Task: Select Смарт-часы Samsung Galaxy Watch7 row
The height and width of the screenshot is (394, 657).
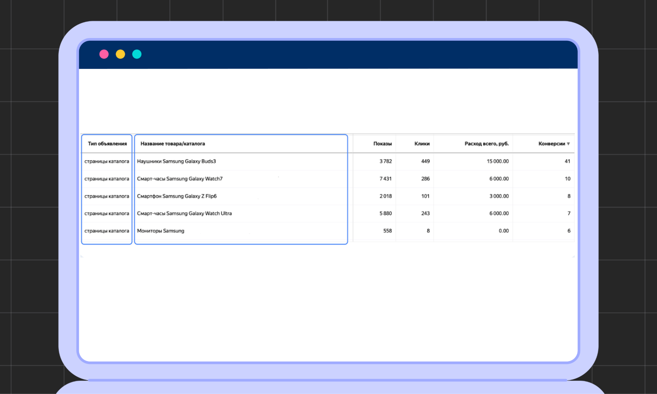Action: [180, 179]
